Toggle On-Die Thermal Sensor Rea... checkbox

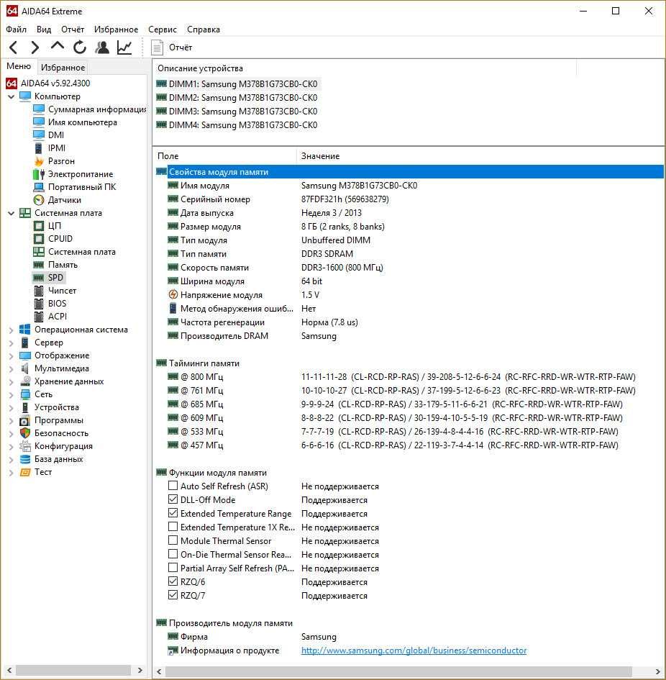pos(173,554)
